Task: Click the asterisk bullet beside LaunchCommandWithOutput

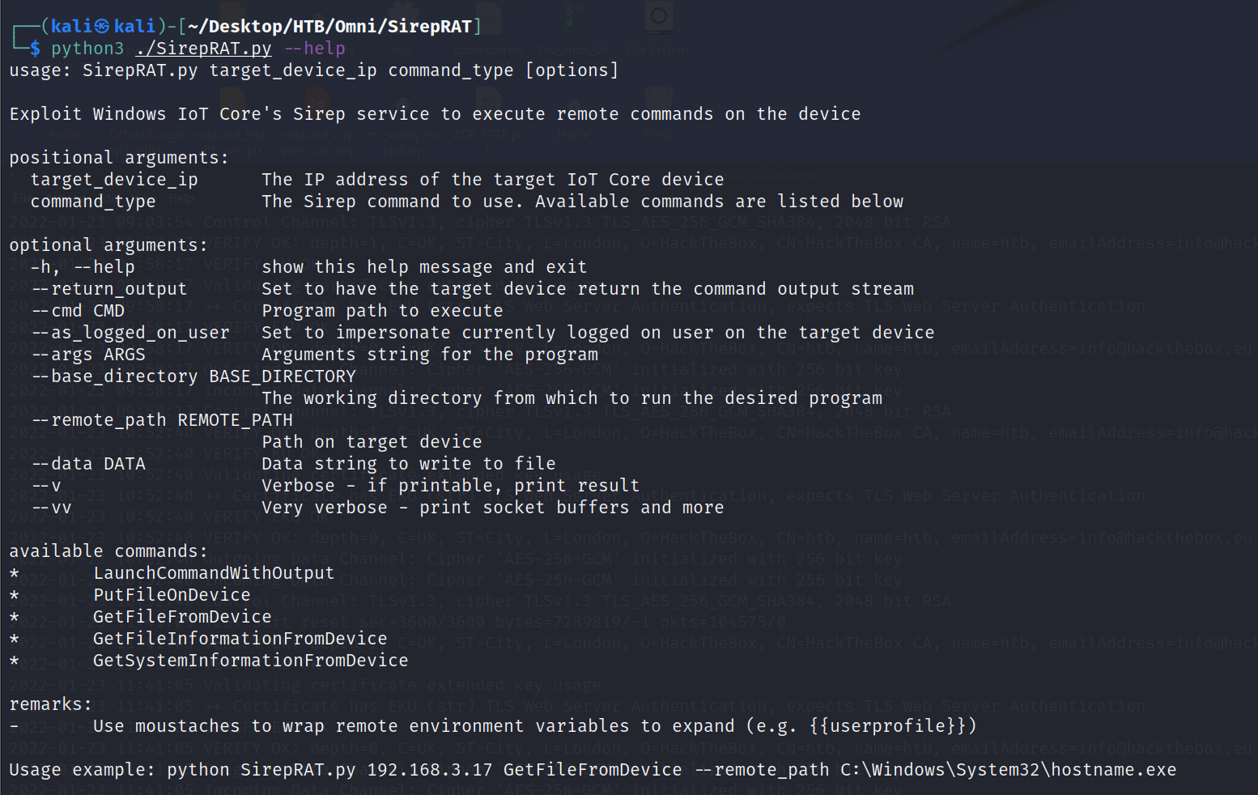Action: tap(15, 573)
